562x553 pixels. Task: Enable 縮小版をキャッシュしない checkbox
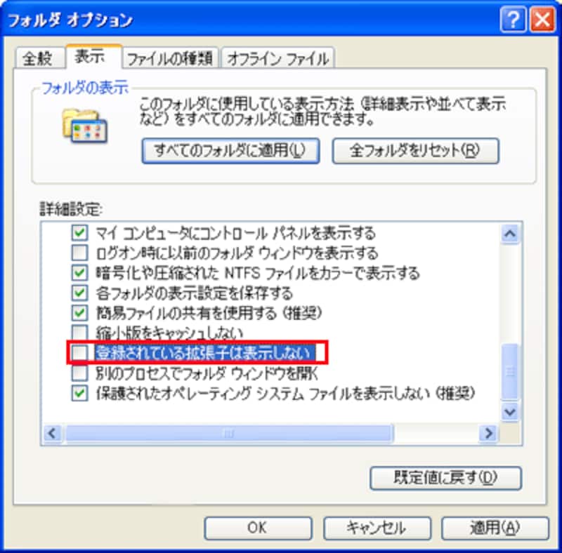(79, 333)
